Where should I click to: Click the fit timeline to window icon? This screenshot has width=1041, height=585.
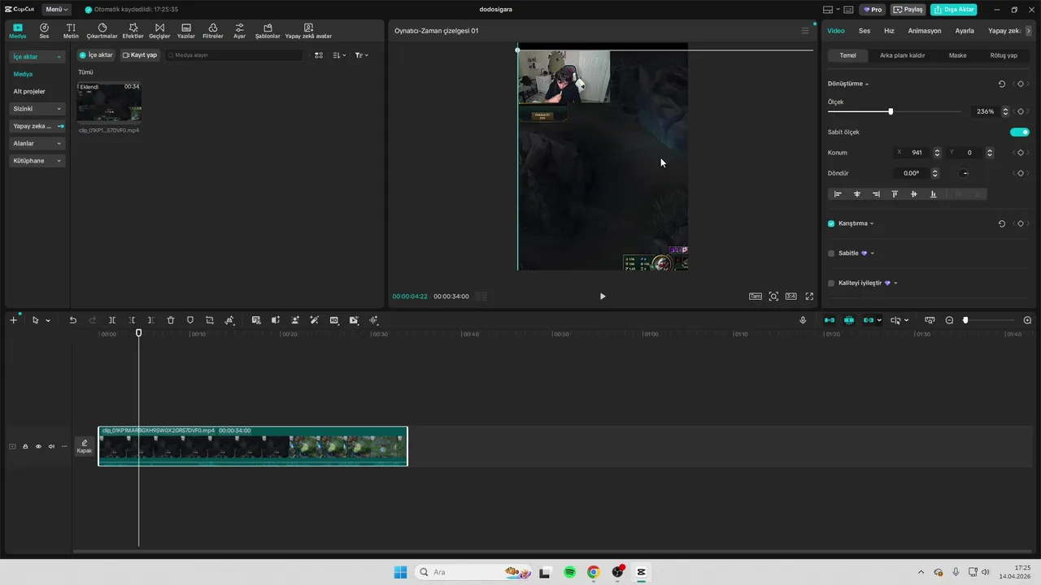point(930,320)
